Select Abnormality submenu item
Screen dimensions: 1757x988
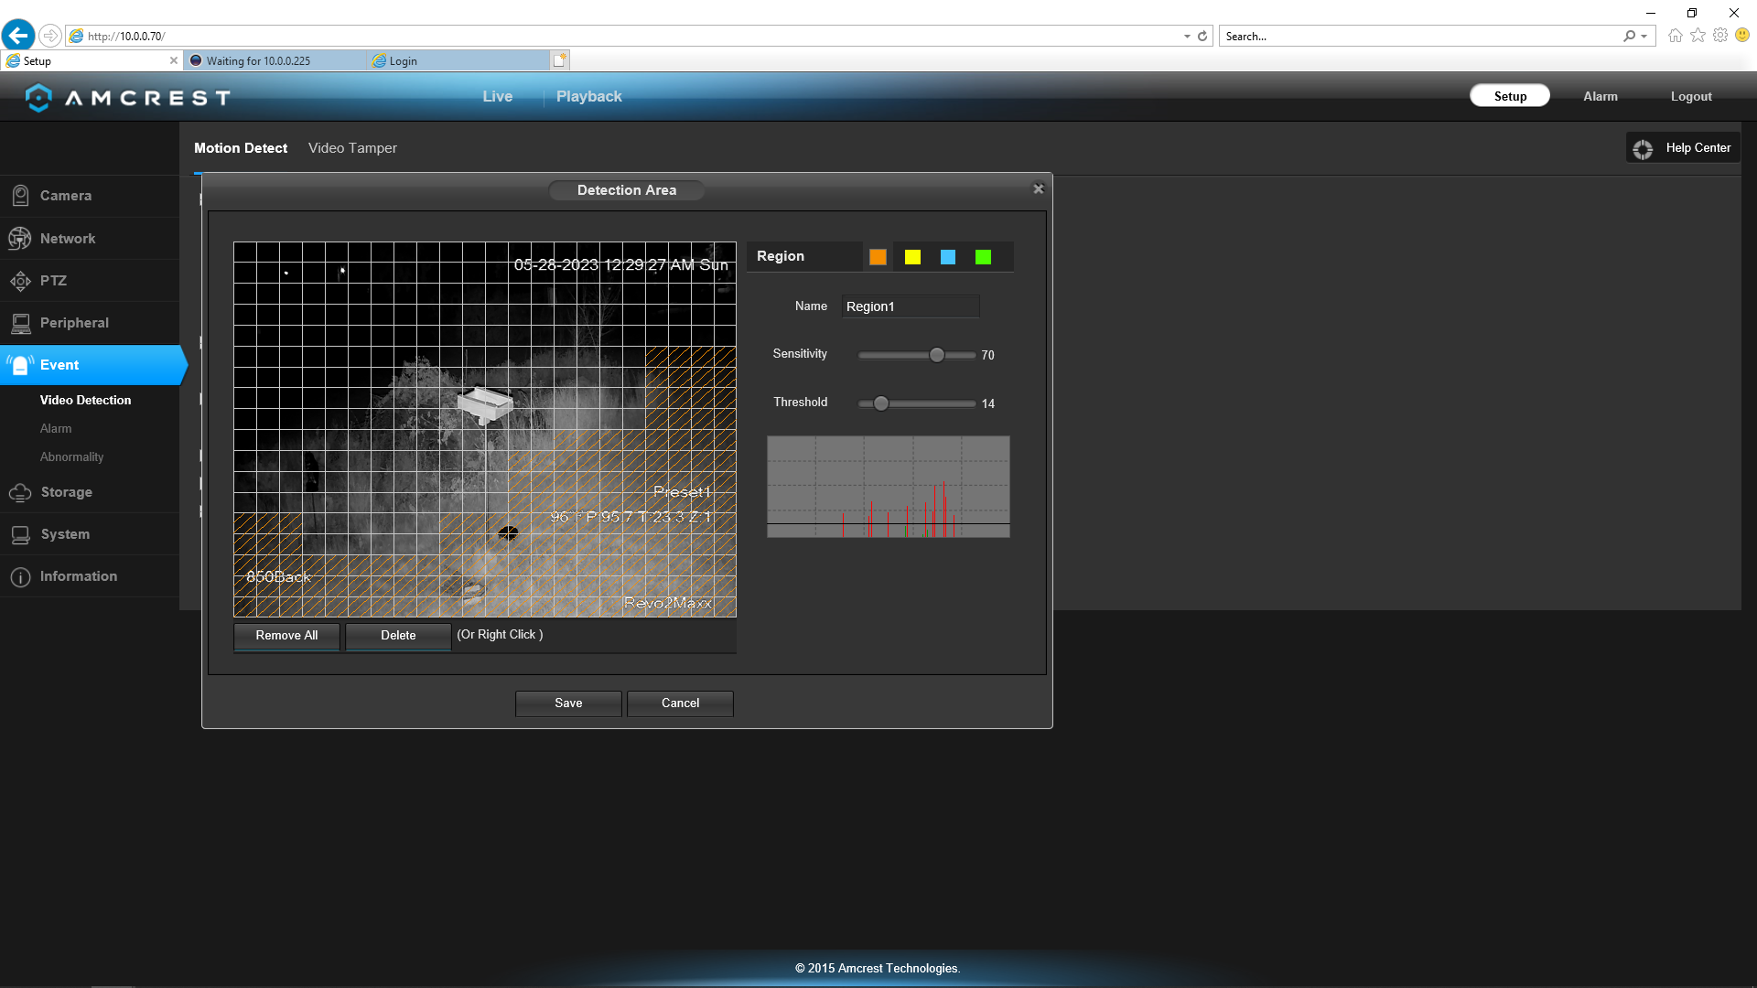pyautogui.click(x=71, y=457)
